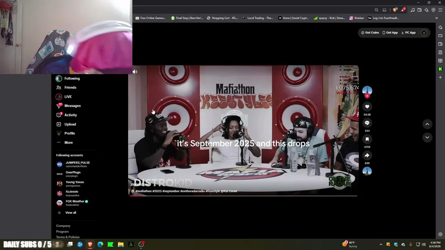Open the Blabber bookmark
The image size is (445, 250).
[x=357, y=18]
